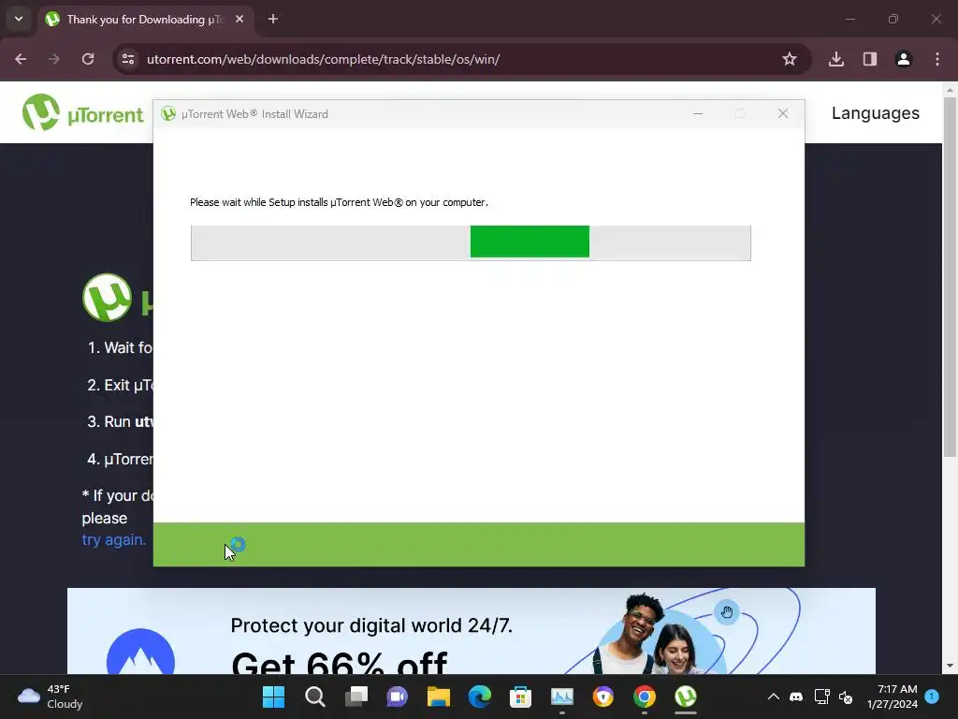Open the Chrome three-dot menu
Viewport: 958px width, 719px height.
pos(937,59)
